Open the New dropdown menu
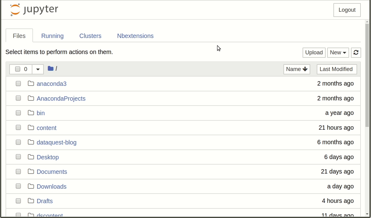 pyautogui.click(x=338, y=52)
